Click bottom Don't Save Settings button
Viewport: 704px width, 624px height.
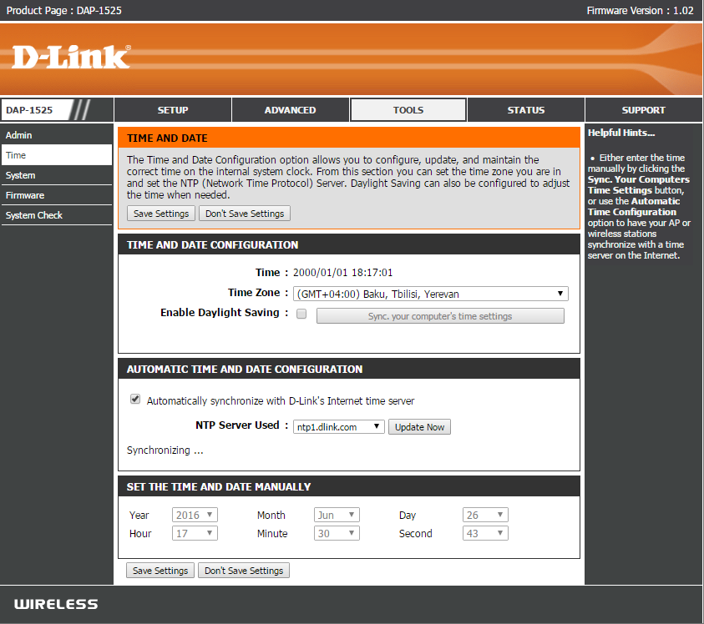click(244, 571)
